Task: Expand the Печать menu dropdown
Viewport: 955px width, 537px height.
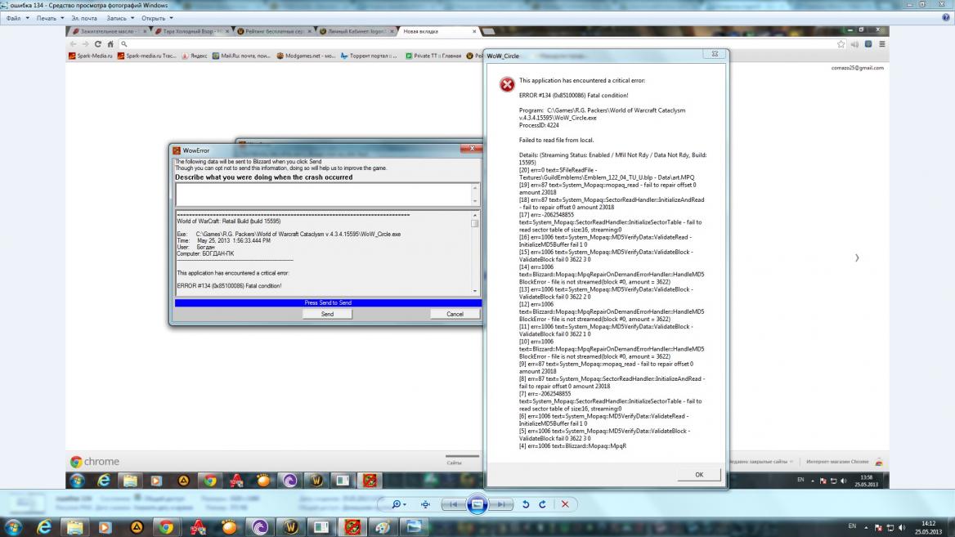Action: coord(48,18)
